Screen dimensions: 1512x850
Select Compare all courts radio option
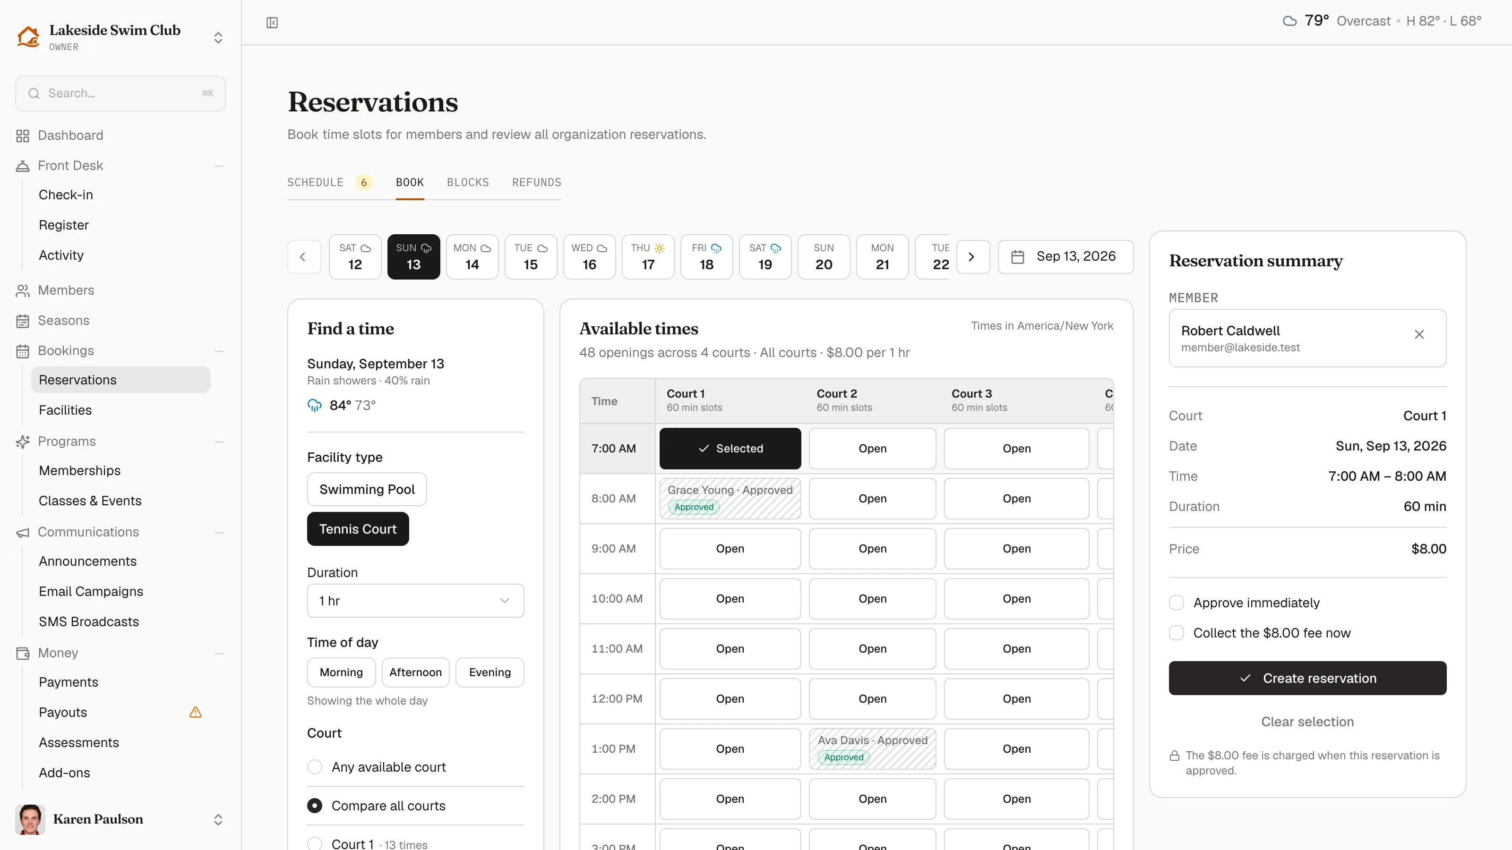coord(315,806)
